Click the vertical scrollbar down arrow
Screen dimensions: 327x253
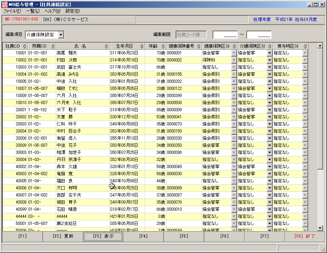[320, 228]
